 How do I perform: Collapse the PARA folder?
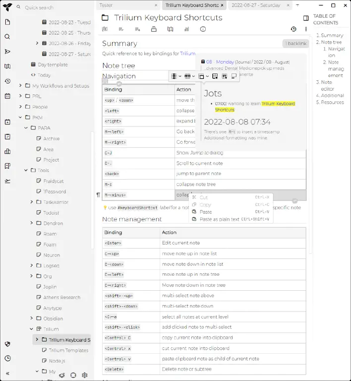coord(26,127)
